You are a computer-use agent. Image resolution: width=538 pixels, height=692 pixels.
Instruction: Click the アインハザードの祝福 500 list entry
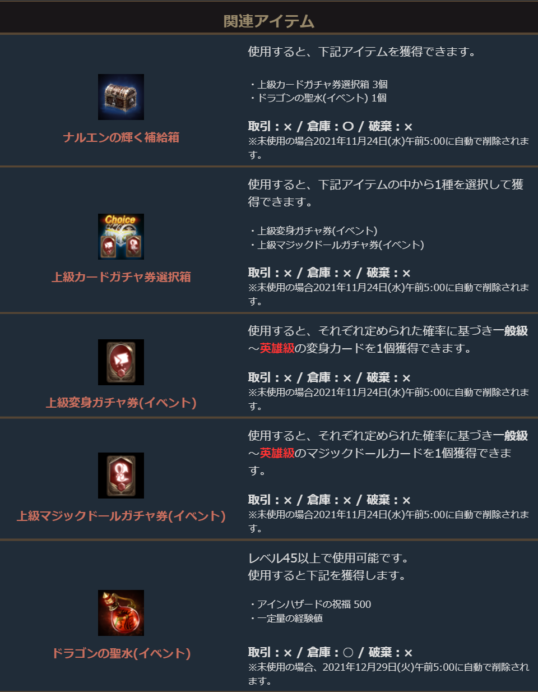coord(310,605)
